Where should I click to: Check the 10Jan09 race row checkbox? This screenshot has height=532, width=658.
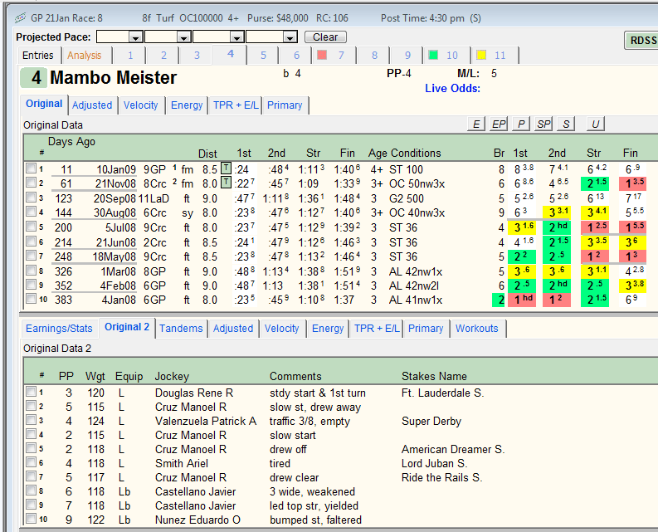(31, 168)
